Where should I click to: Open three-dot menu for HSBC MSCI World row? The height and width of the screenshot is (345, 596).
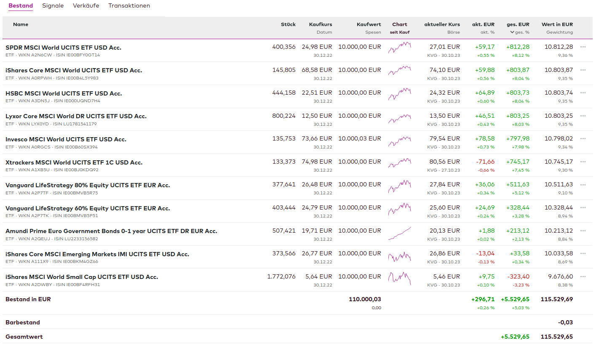click(583, 93)
